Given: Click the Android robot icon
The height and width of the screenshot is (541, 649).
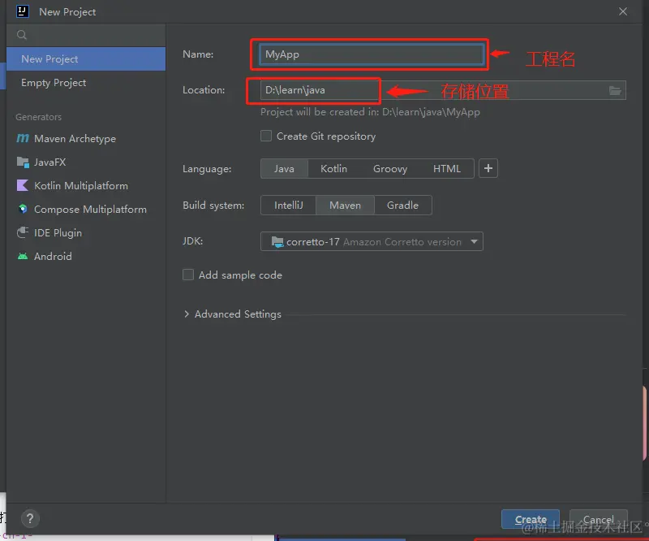Looking at the screenshot, I should pyautogui.click(x=23, y=256).
